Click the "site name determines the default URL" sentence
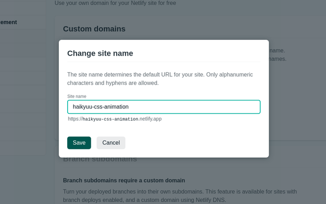The width and height of the screenshot is (326, 204). pos(160,74)
